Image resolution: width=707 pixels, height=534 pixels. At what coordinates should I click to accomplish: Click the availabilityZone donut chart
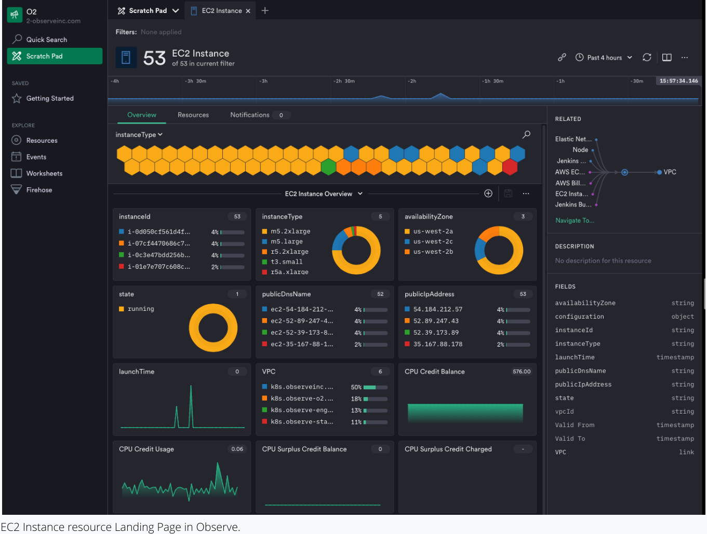[499, 250]
